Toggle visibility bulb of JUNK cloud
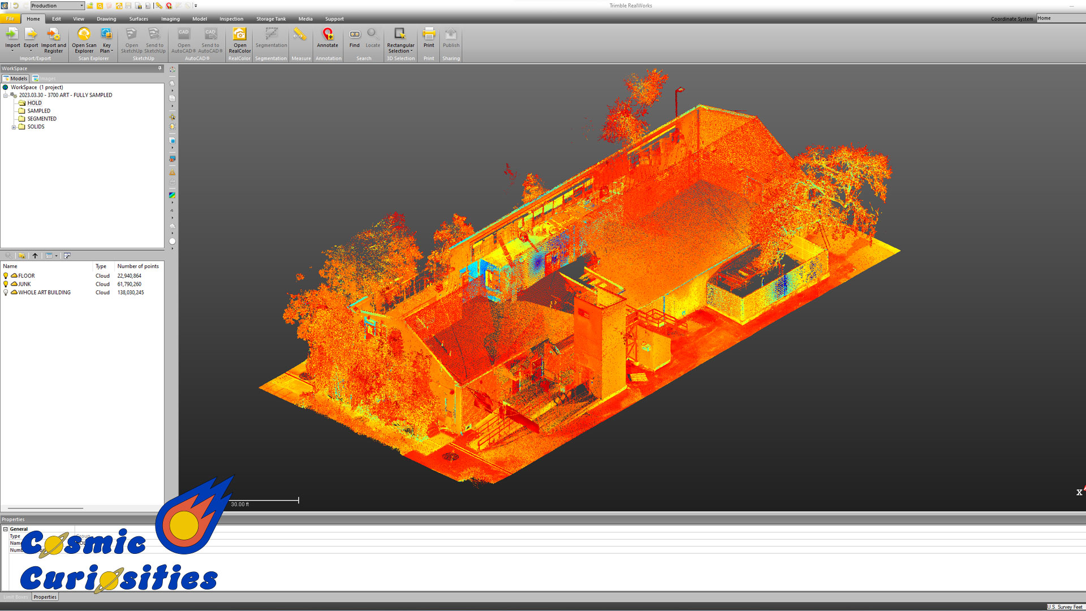The height and width of the screenshot is (611, 1086). point(6,285)
